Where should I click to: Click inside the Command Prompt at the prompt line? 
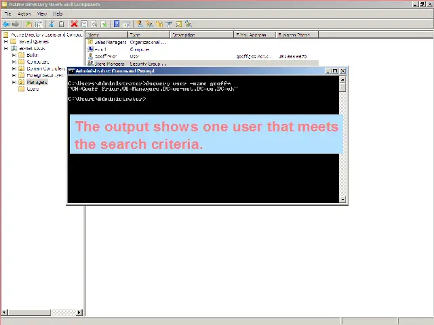point(107,99)
